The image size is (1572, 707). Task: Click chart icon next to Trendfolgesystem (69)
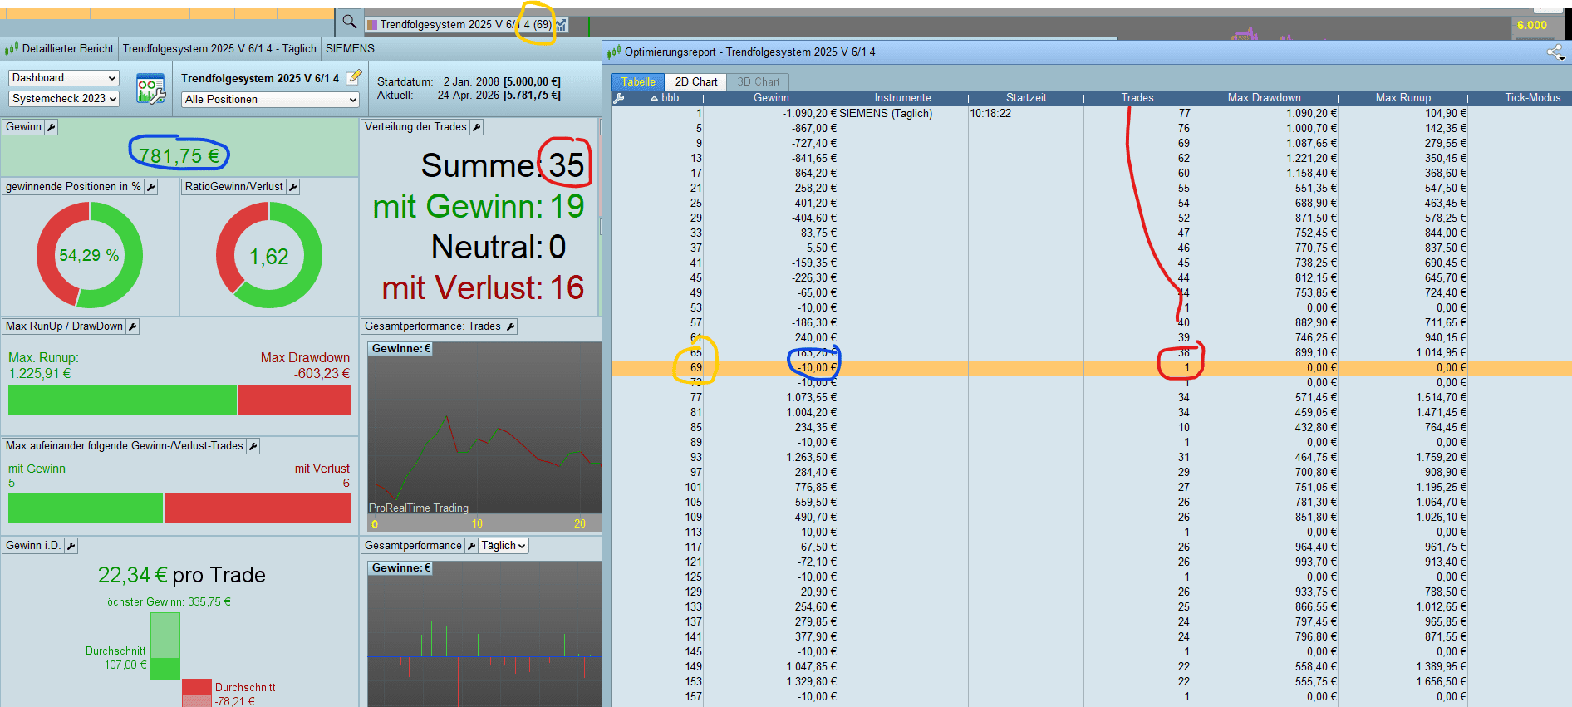[x=562, y=25]
